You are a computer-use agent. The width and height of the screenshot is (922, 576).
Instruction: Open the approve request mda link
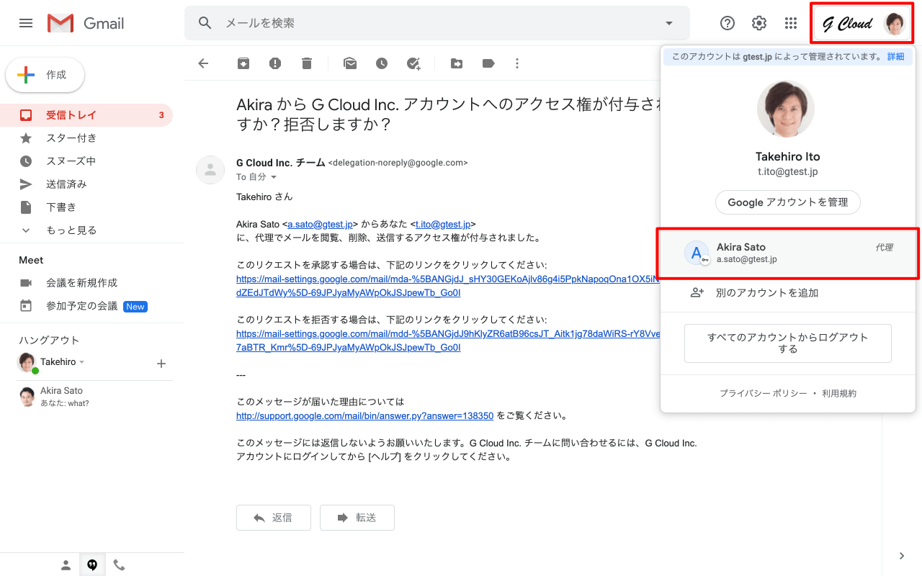(x=447, y=286)
